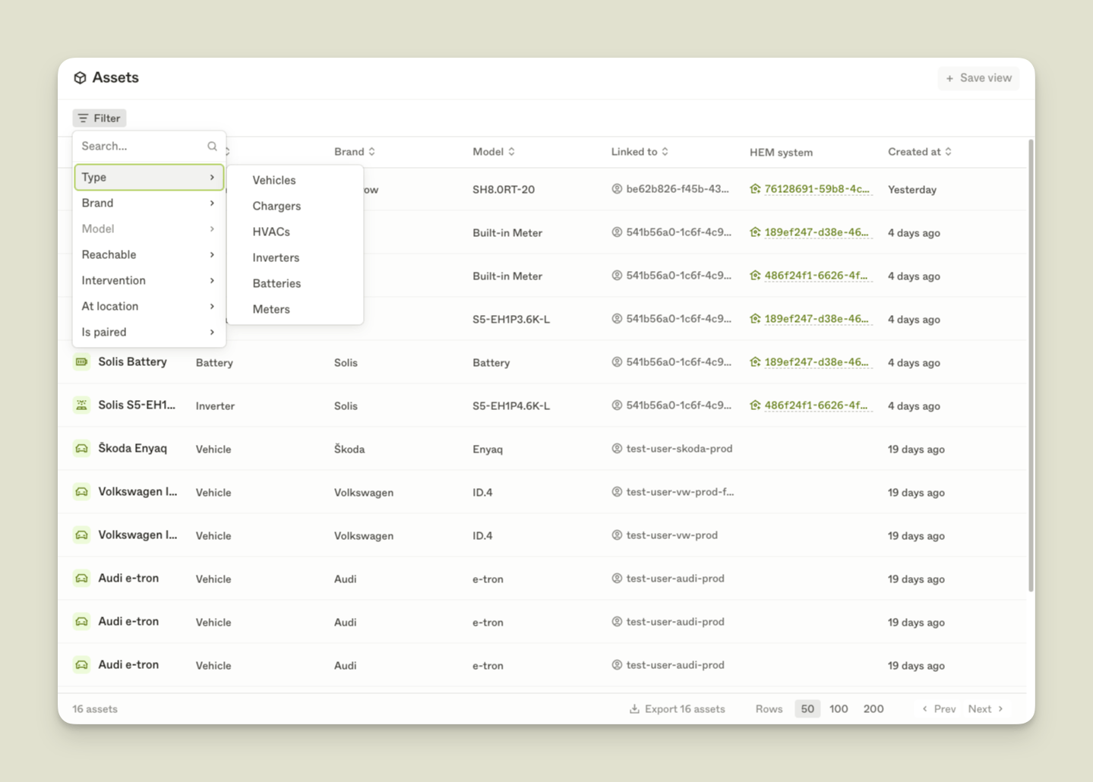1093x782 pixels.
Task: Open the 76128691-59b8 HEM system link
Action: tap(813, 189)
